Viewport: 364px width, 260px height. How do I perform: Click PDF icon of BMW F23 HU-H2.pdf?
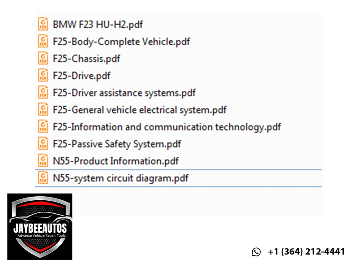[43, 24]
